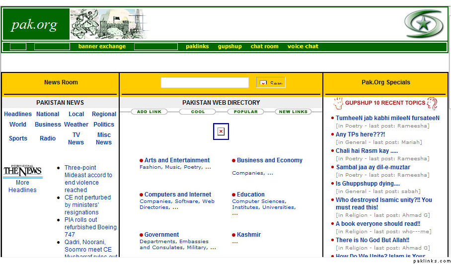Open voice chat from the nav bar
Image resolution: width=451 pixels, height=264 pixels.
point(302,47)
